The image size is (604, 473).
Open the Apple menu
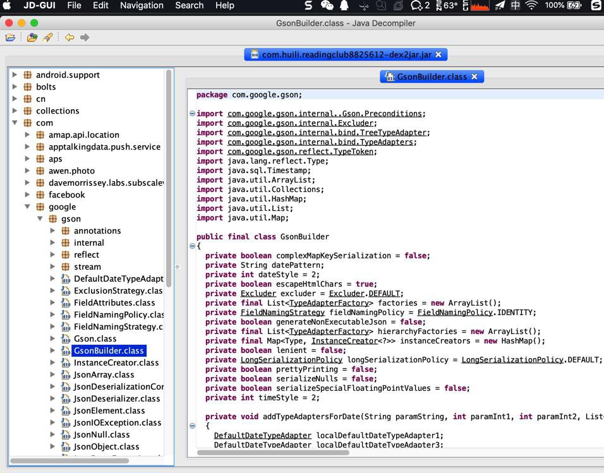tap(8, 6)
